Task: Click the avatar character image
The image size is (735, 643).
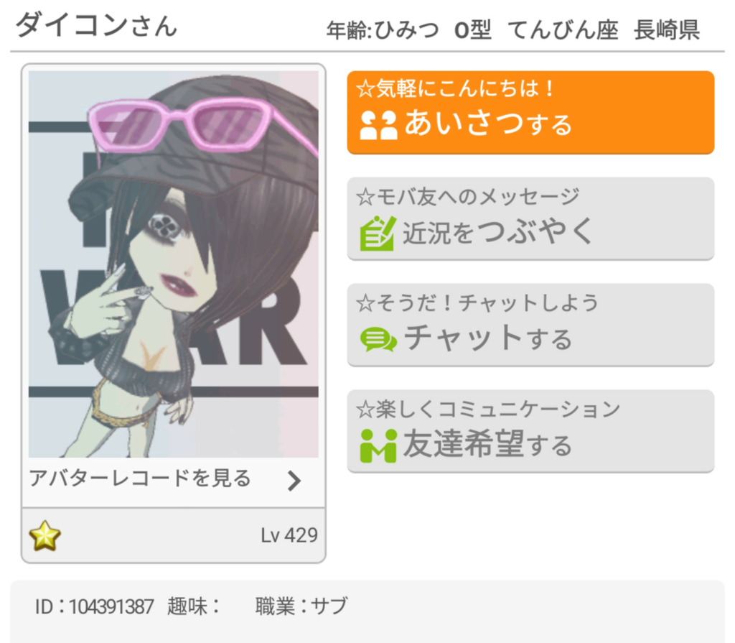Action: coord(174,264)
